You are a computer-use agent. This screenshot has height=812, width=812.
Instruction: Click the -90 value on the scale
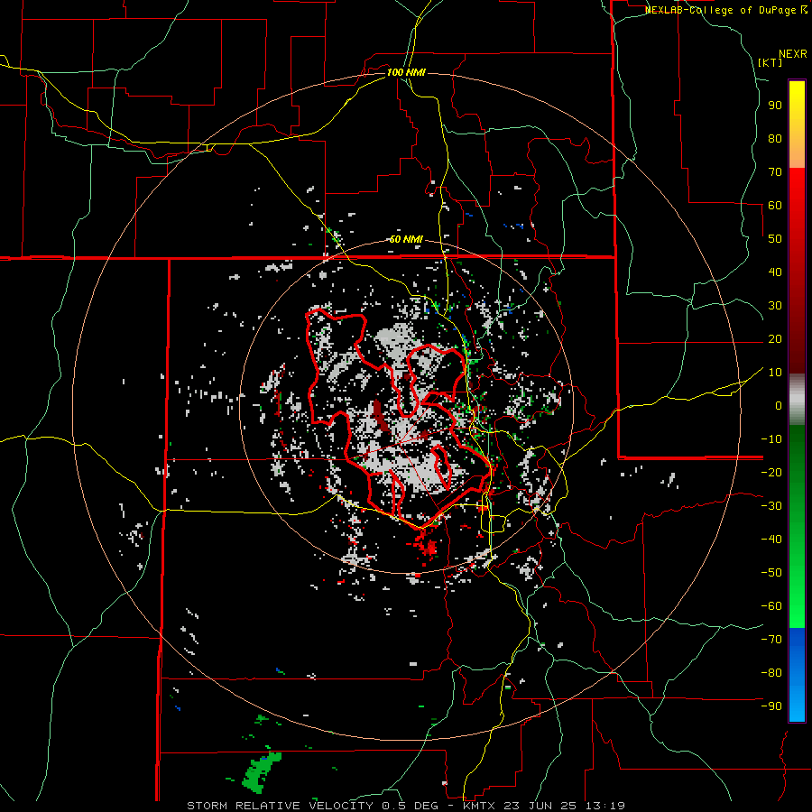pyautogui.click(x=771, y=706)
